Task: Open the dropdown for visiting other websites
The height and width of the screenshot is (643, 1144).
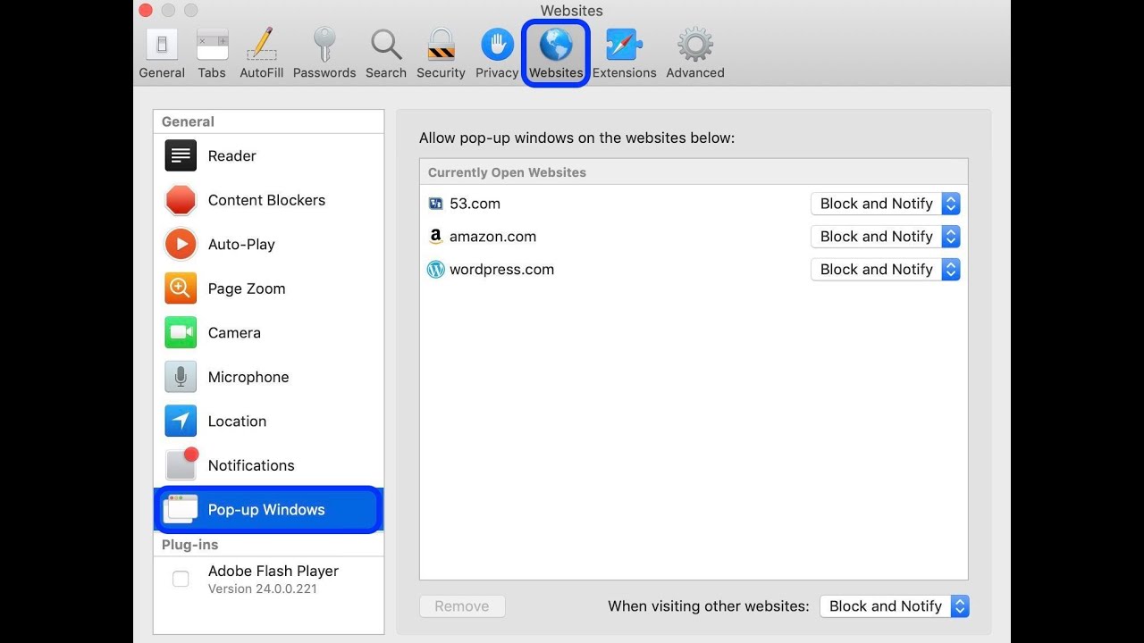Action: pos(894,605)
